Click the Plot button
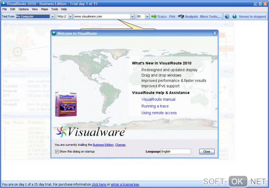Viewport: 269px width, 188px height. [172, 17]
